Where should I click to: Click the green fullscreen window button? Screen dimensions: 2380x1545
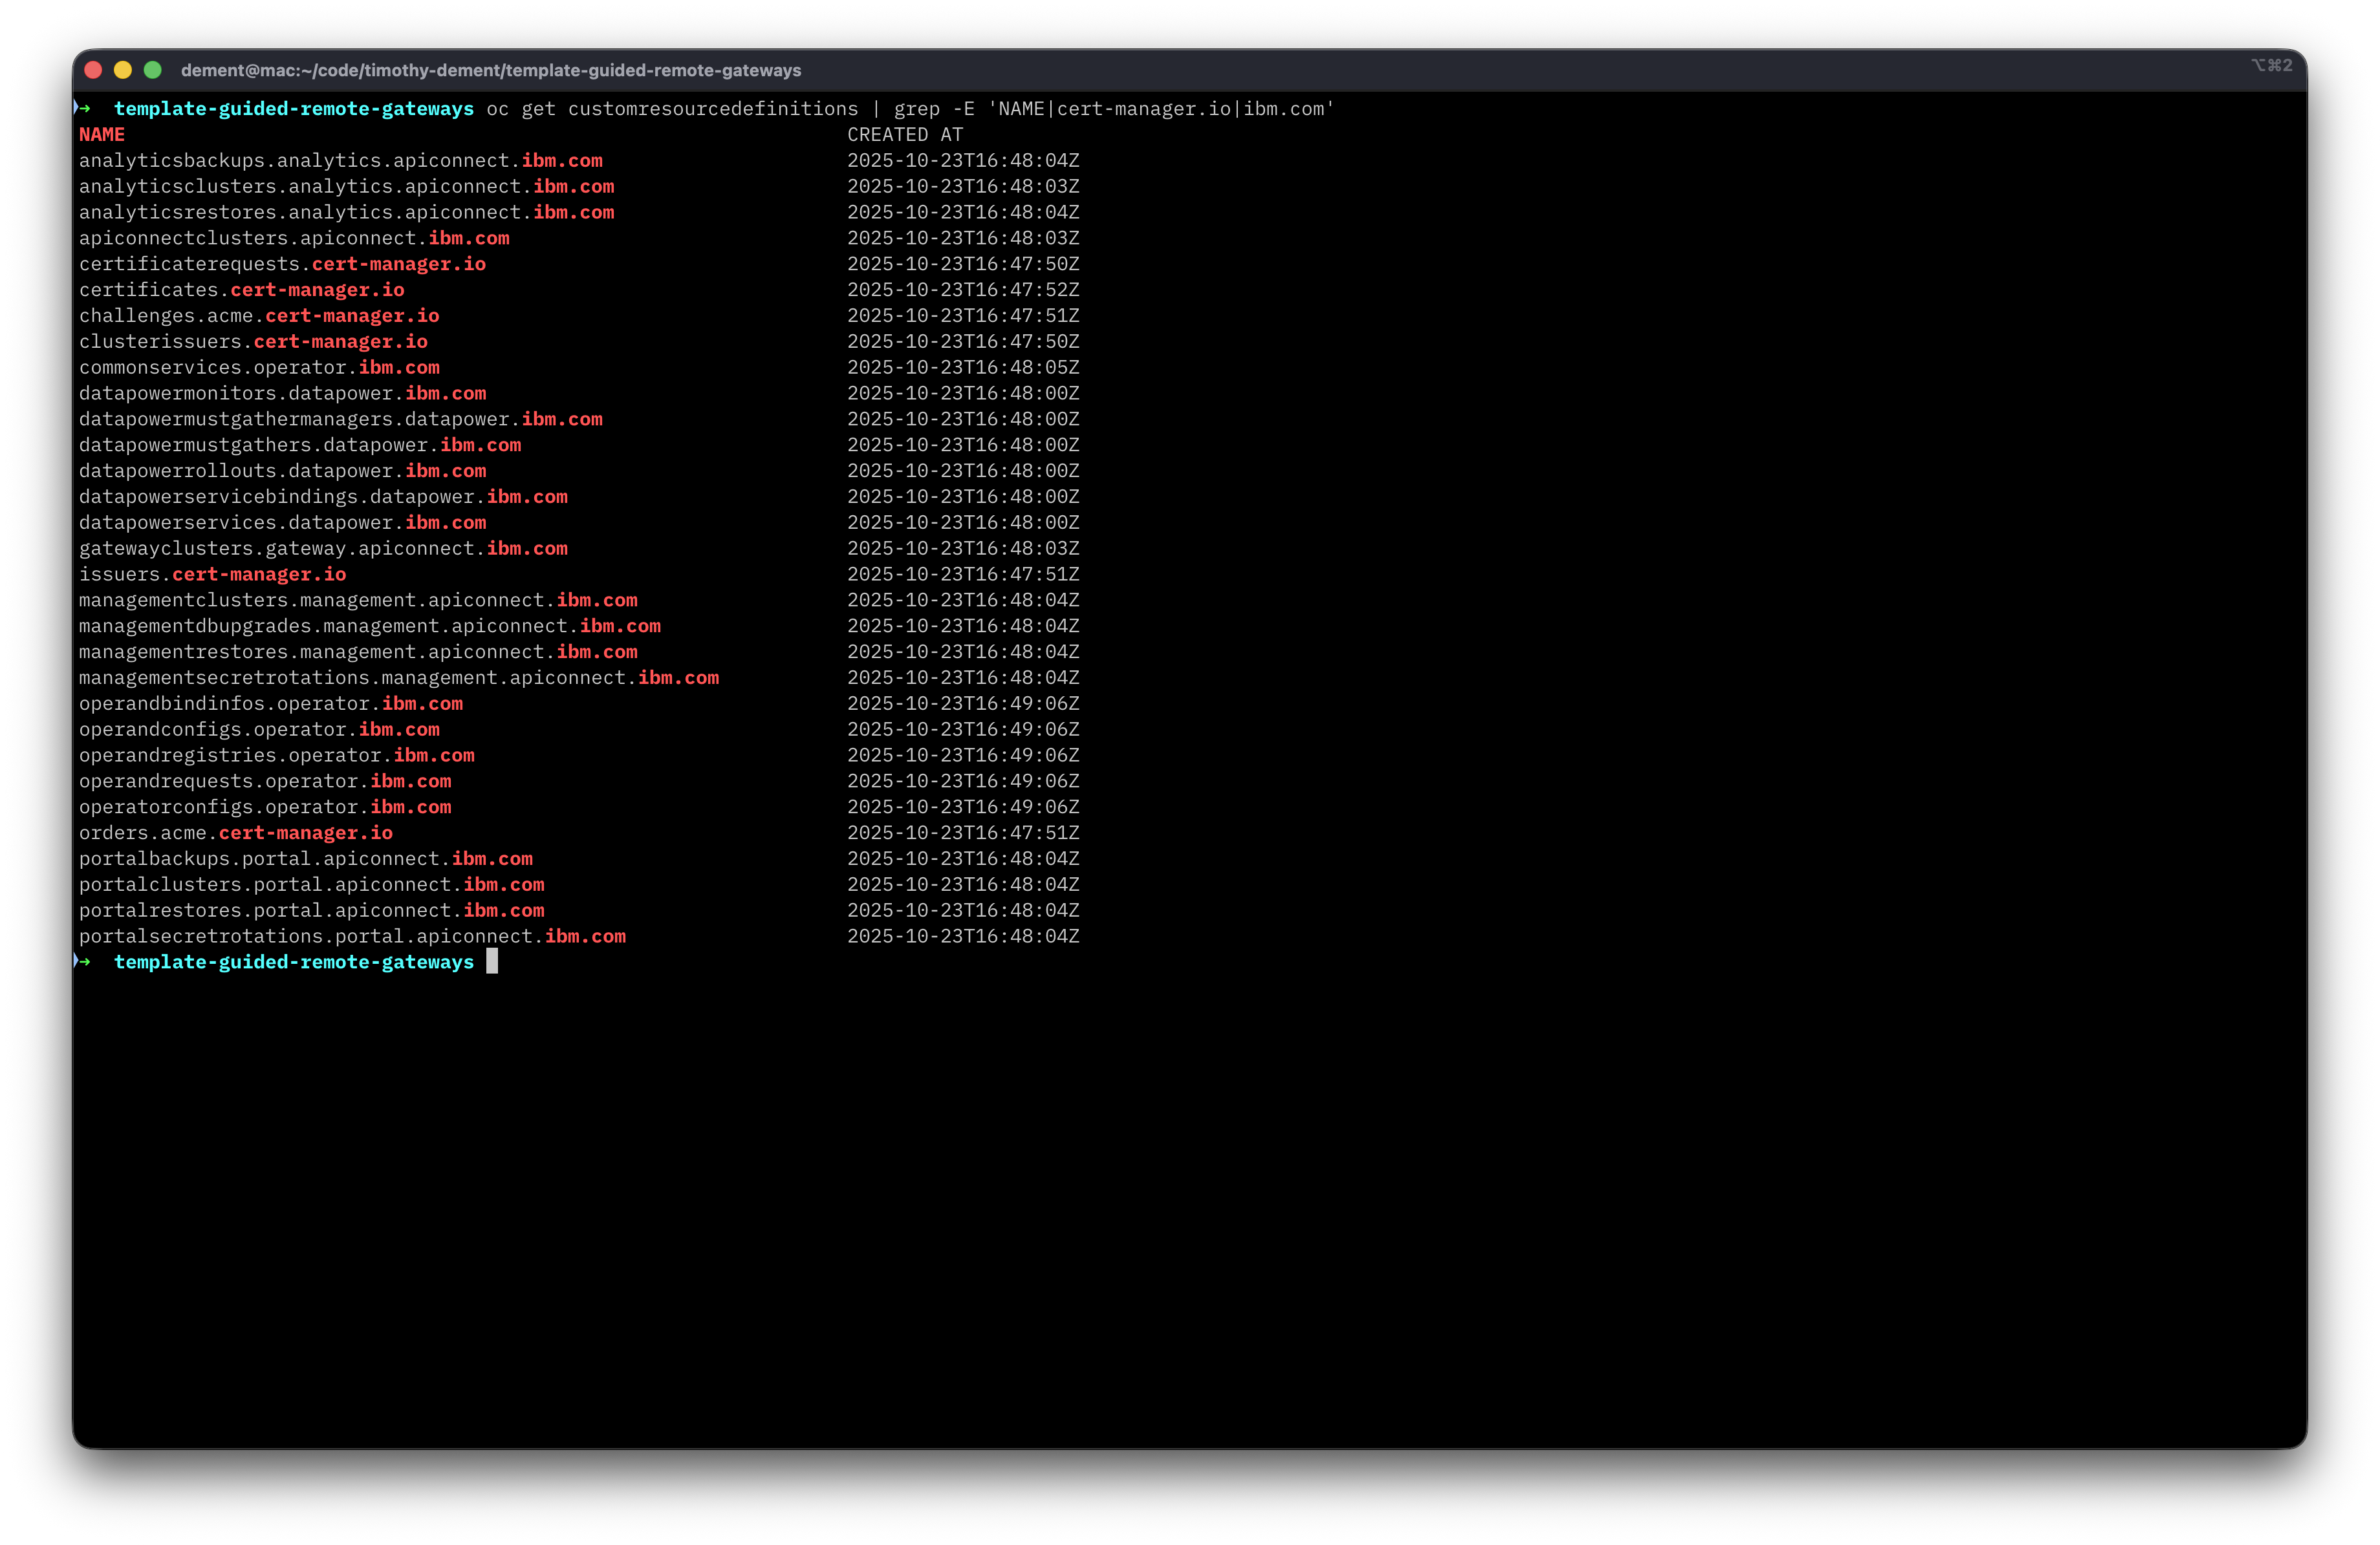point(153,70)
